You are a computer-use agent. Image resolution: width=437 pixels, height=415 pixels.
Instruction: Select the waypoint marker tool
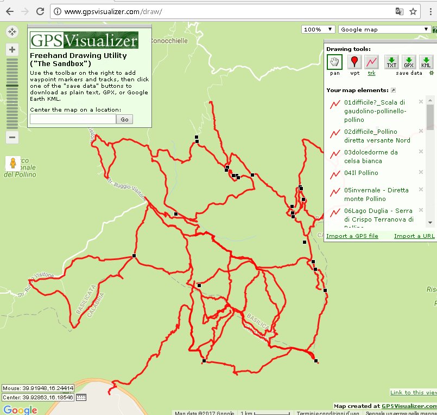[x=354, y=62]
